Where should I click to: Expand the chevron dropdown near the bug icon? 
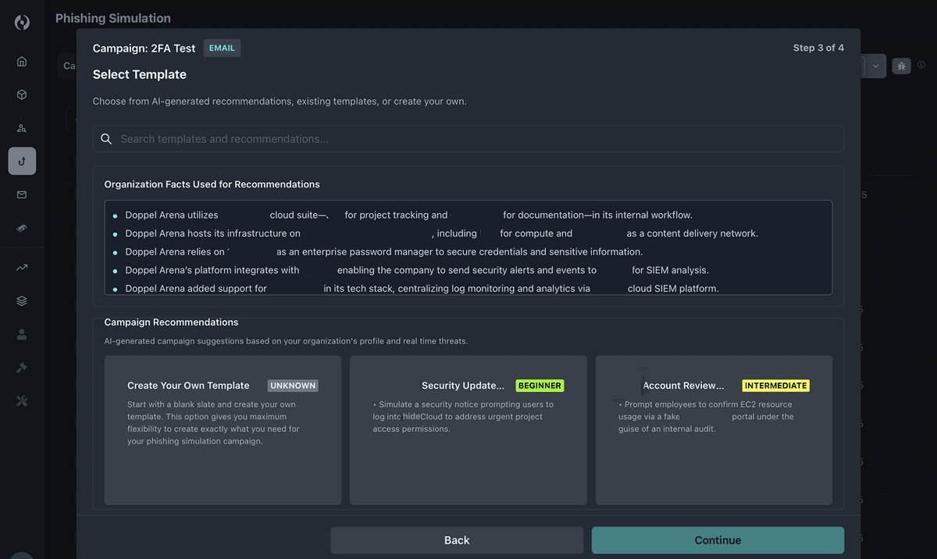coord(875,66)
